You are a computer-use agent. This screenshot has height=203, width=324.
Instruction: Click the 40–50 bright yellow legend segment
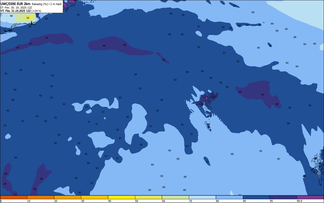click(x=121, y=197)
